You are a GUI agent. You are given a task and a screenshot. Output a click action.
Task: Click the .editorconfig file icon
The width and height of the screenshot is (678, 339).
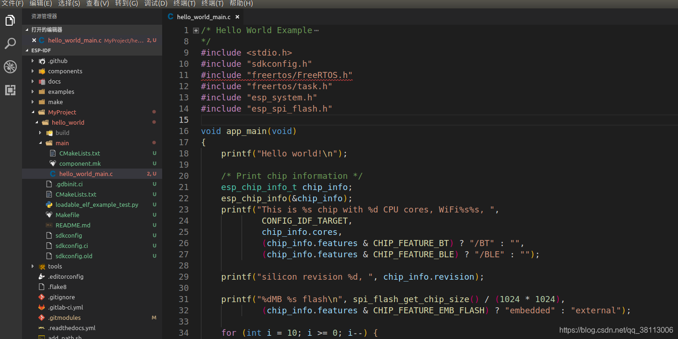tap(42, 277)
